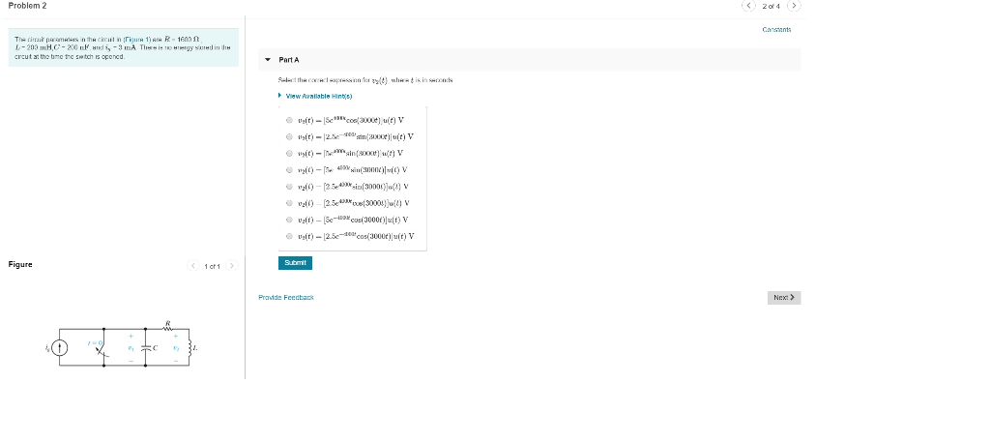Collapse the Part A section triangle
Screen dimensions: 990x442
268,60
